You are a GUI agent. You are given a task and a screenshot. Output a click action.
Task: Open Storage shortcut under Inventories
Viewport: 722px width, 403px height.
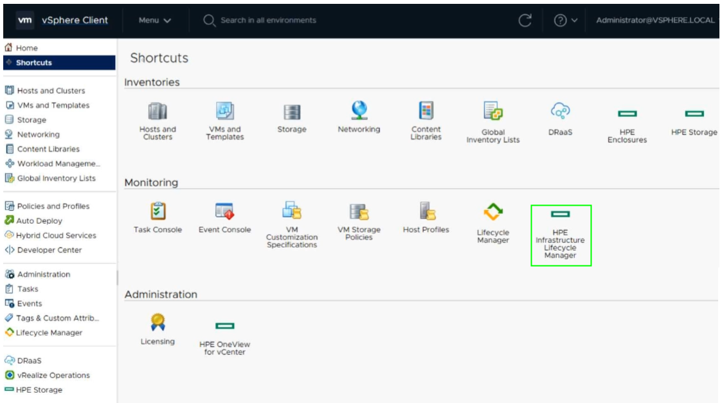tap(291, 118)
